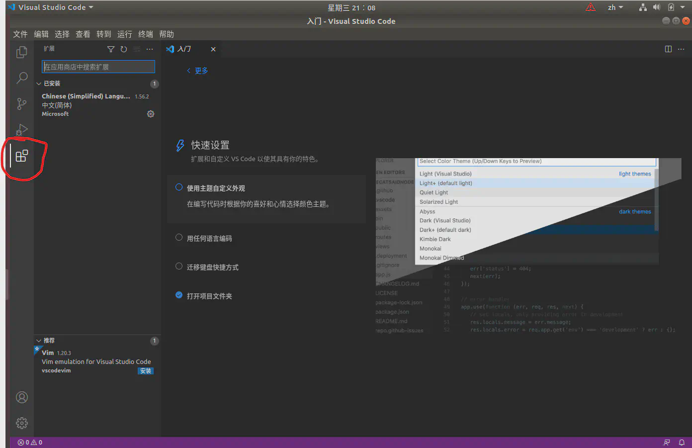Image resolution: width=692 pixels, height=448 pixels.
Task: Open the Source Control view
Action: coord(21,104)
